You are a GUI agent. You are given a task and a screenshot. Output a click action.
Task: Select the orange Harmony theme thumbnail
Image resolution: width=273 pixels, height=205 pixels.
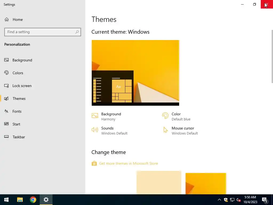(x=206, y=183)
